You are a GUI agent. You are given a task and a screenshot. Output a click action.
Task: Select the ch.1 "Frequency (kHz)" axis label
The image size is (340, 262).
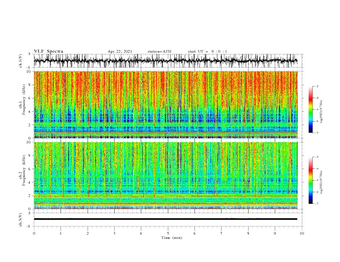coord(24,99)
